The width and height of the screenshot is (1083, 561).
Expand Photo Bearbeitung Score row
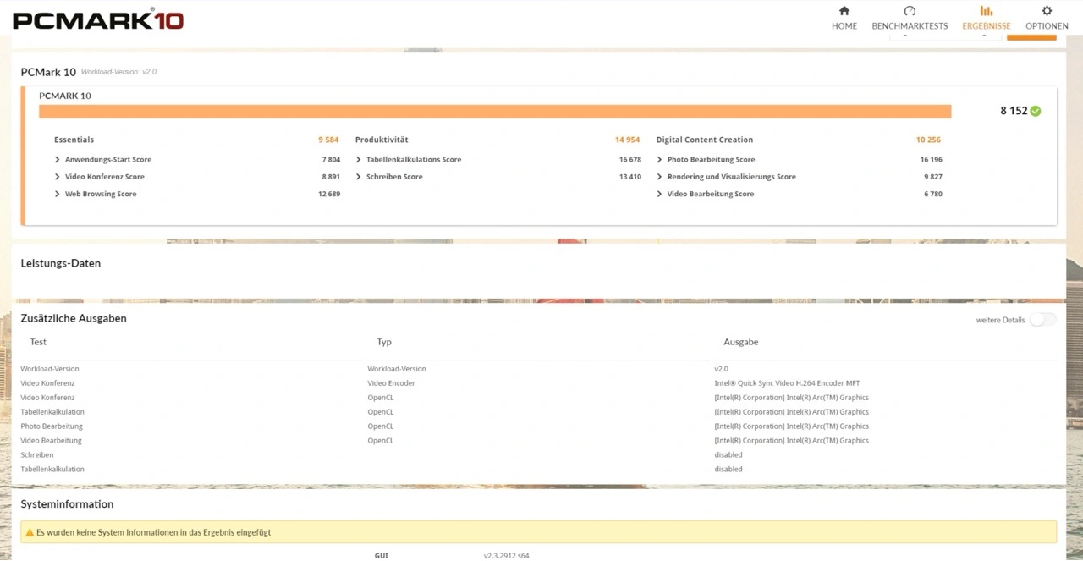click(660, 159)
